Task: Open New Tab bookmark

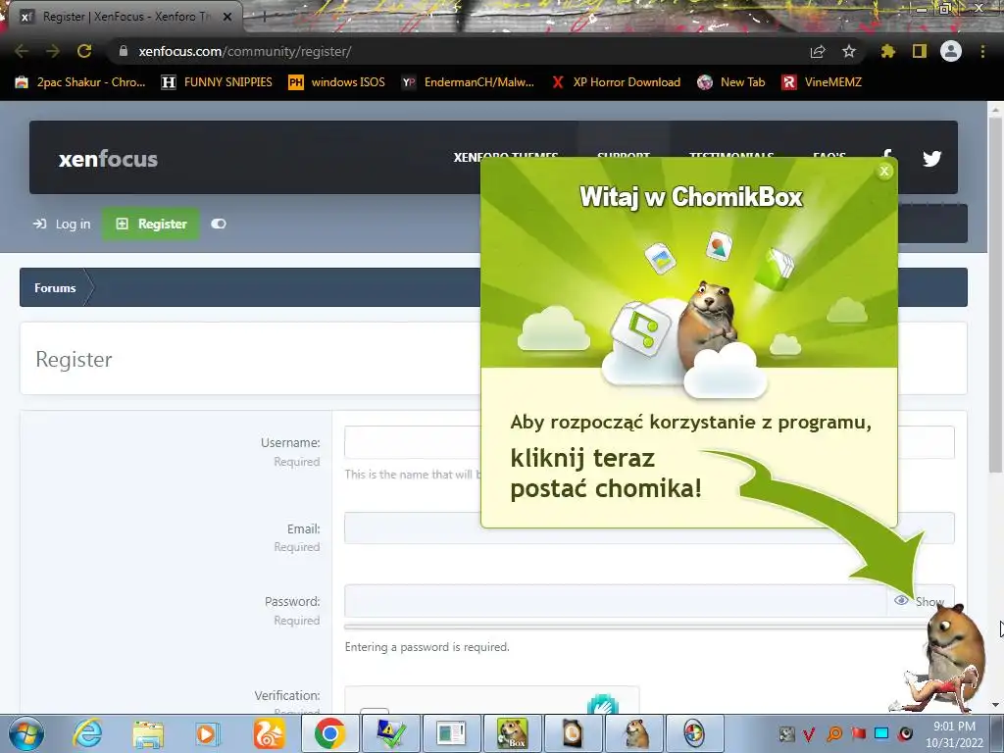Action: coord(731,82)
